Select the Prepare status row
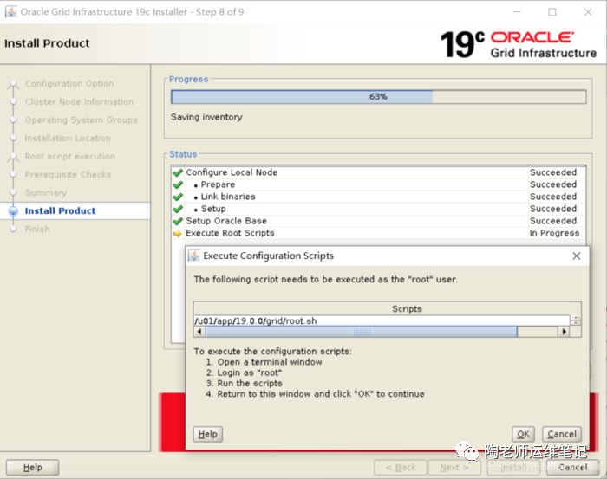The width and height of the screenshot is (607, 479). tap(378, 184)
